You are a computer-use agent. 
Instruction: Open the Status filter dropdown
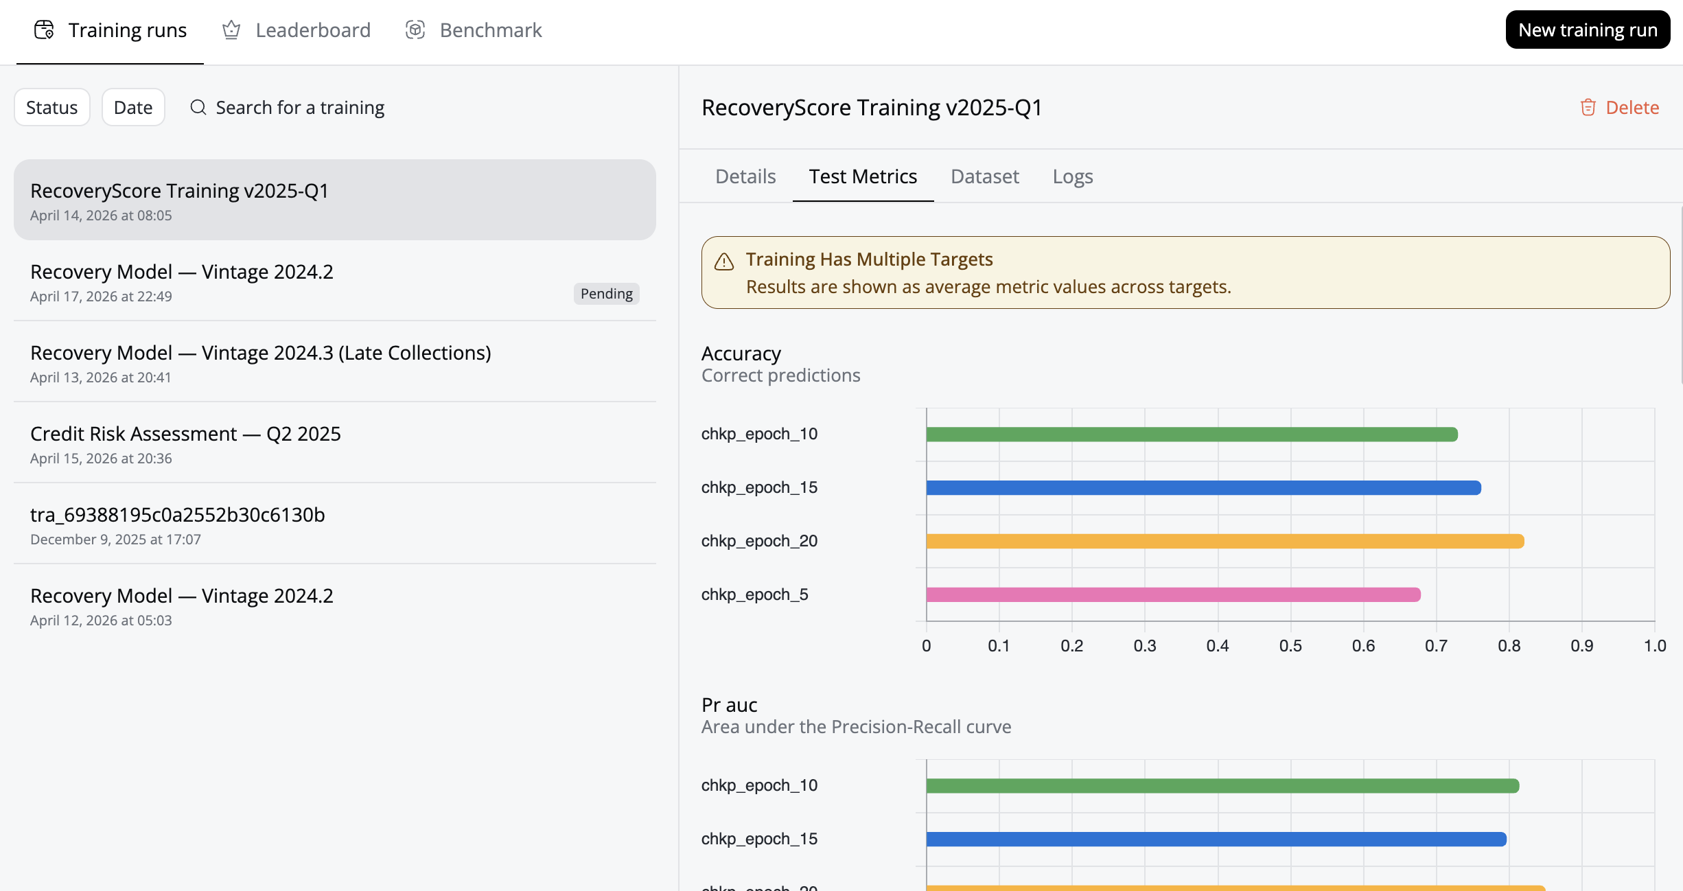pos(52,107)
